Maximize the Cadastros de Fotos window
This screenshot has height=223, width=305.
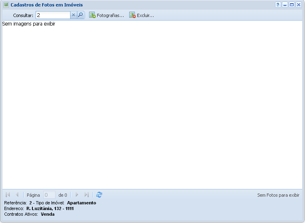click(292, 5)
